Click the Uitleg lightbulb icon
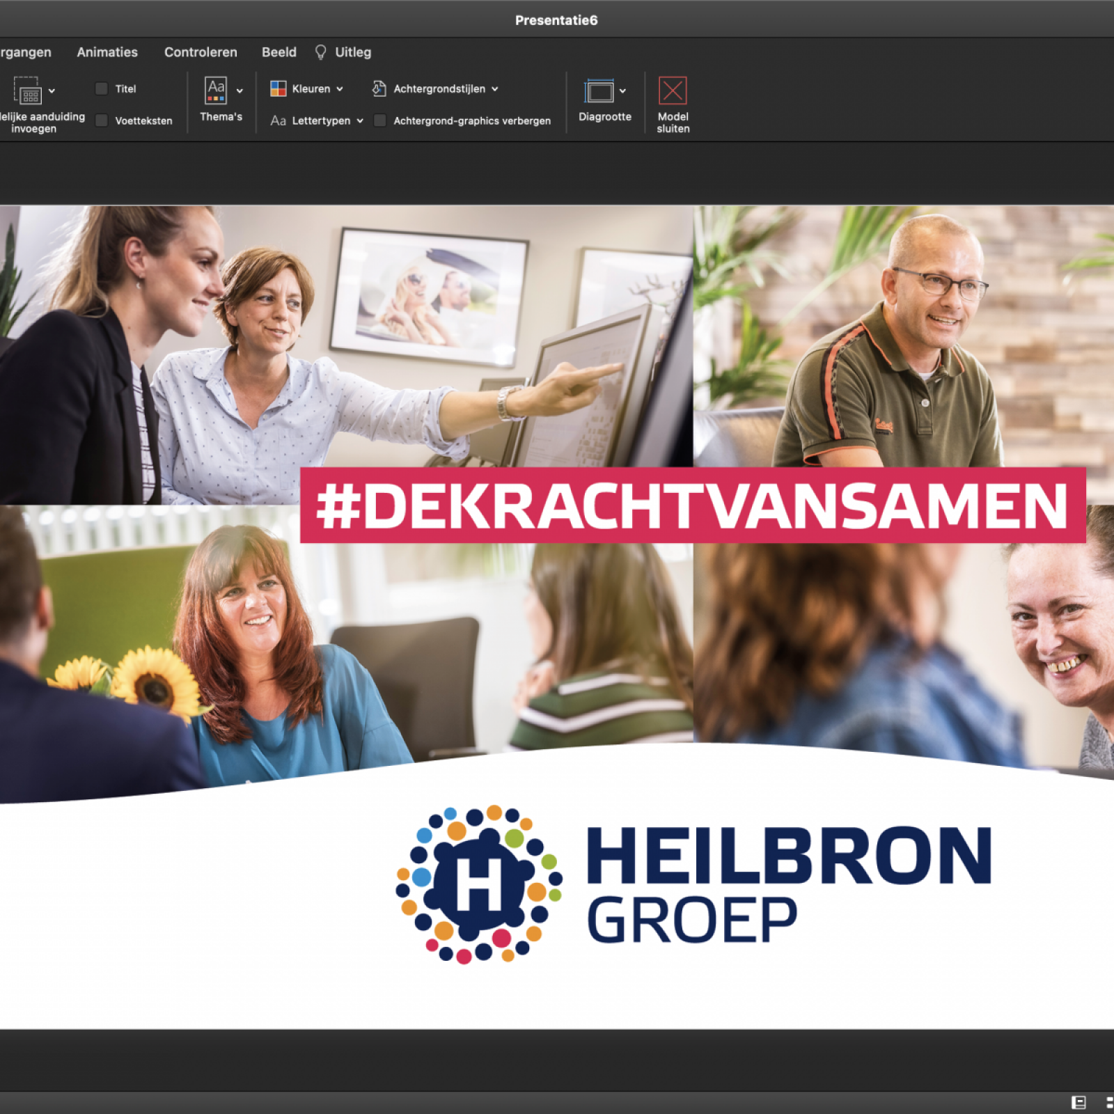This screenshot has height=1114, width=1114. [321, 52]
